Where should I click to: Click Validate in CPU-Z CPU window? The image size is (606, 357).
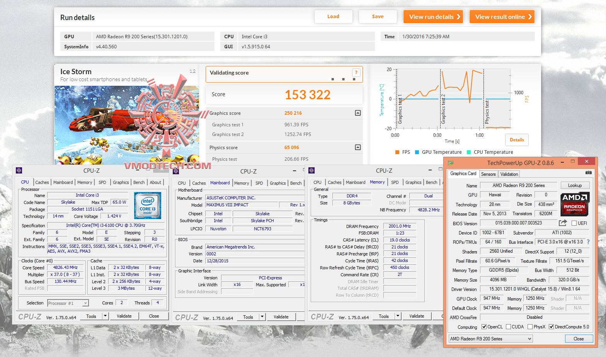[124, 316]
